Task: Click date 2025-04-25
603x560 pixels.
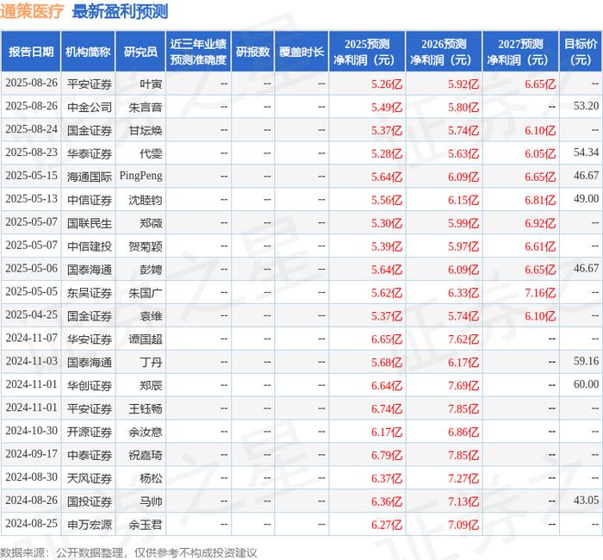Action: (31, 314)
